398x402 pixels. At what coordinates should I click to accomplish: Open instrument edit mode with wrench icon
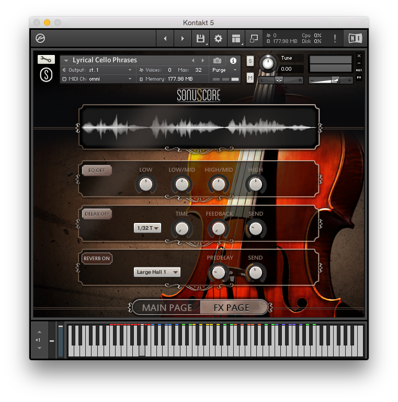pos(46,60)
